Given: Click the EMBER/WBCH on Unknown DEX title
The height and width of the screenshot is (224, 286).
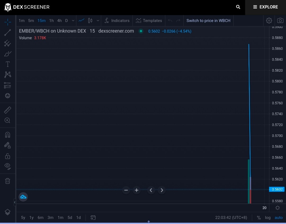Looking at the screenshot, I should point(52,31).
